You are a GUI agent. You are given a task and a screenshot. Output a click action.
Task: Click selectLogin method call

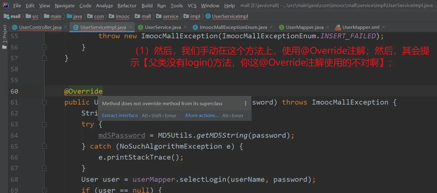203,179
